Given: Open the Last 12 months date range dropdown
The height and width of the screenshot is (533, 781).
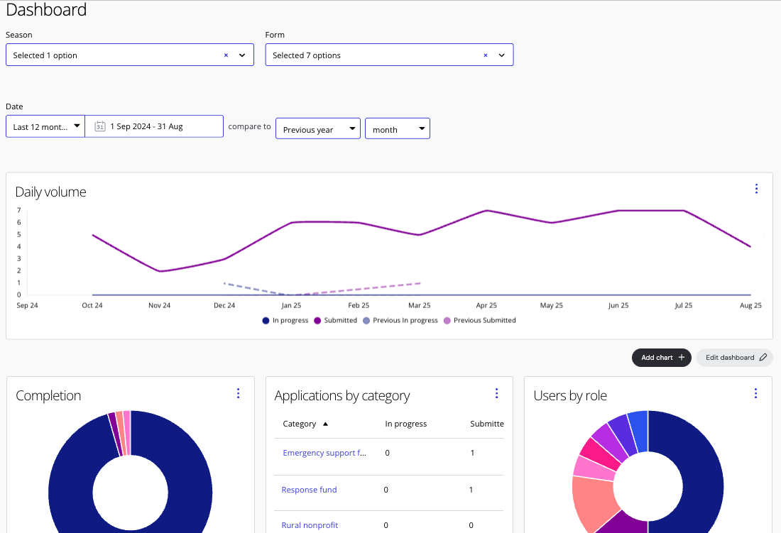Looking at the screenshot, I should point(45,126).
